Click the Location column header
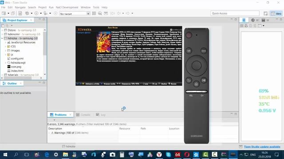The width and height of the screenshot is (284, 159). tap(174, 129)
